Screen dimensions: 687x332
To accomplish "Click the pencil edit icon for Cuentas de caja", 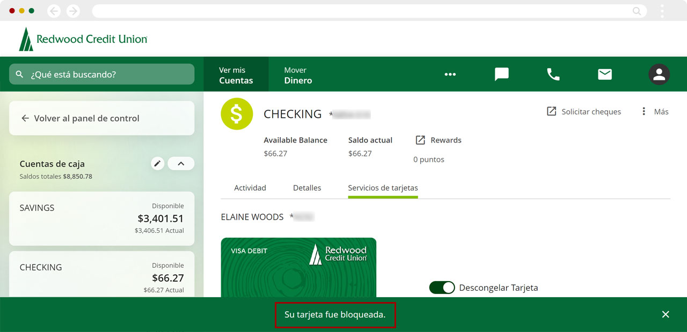I will point(157,164).
